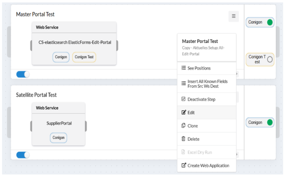Turn off the Satellite Portal Test toggle

coord(22,155)
